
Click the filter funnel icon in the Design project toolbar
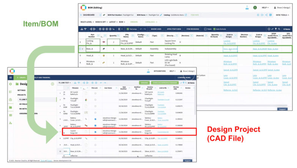pos(183,83)
